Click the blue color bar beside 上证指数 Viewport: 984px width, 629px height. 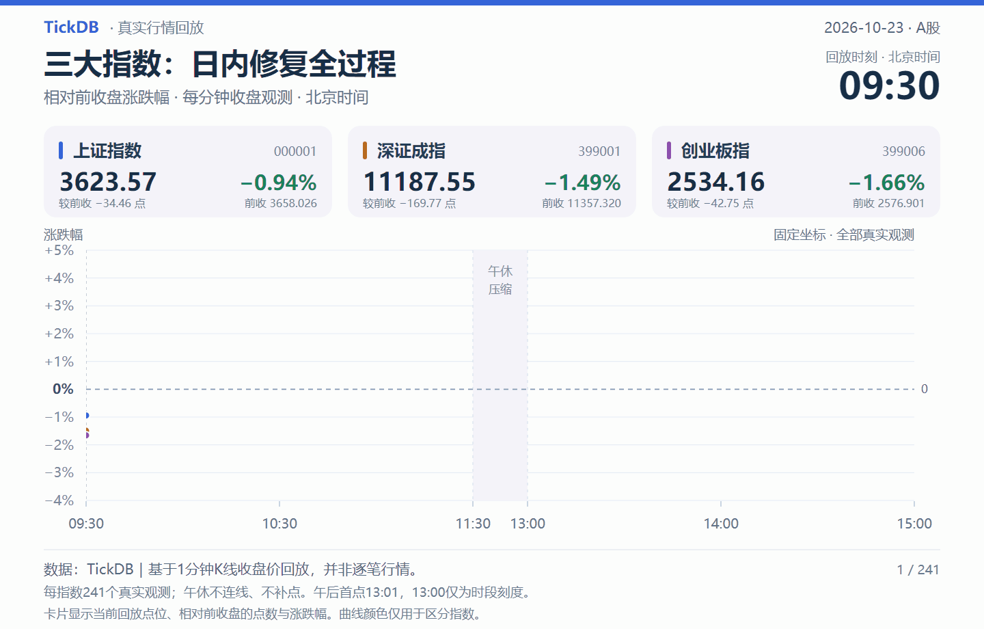(x=61, y=150)
